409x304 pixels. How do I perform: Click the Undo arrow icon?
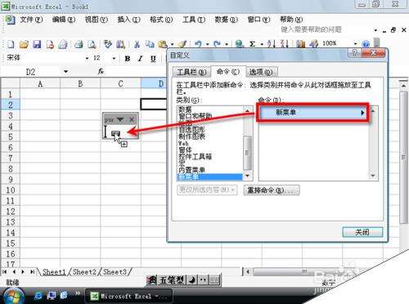click(198, 44)
